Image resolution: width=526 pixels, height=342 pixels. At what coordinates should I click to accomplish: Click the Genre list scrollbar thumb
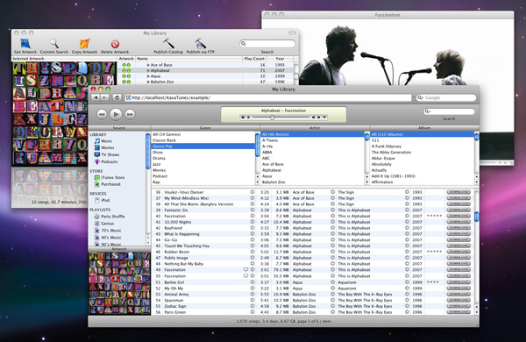pyautogui.click(x=258, y=146)
